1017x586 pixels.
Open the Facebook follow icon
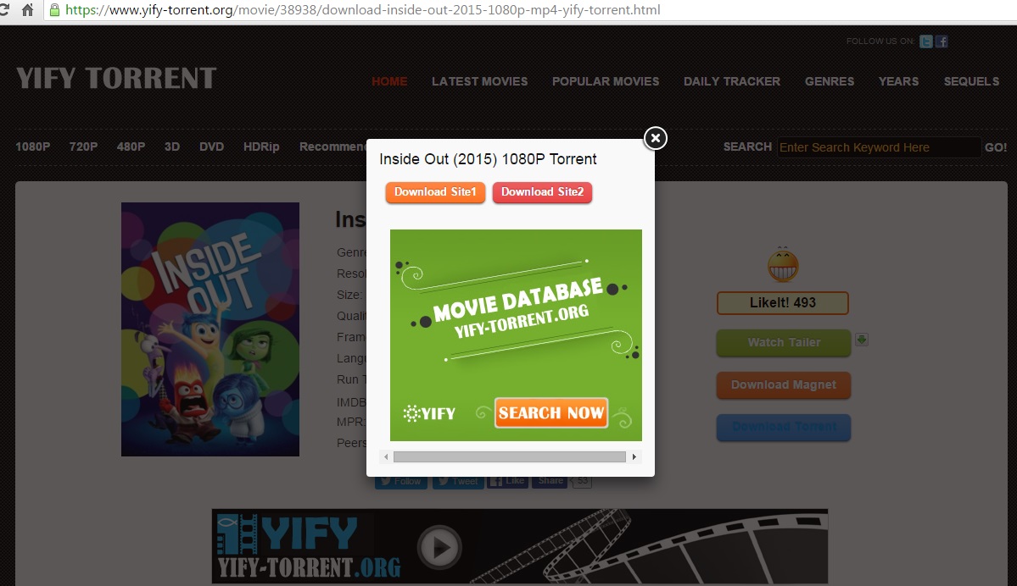pyautogui.click(x=942, y=41)
